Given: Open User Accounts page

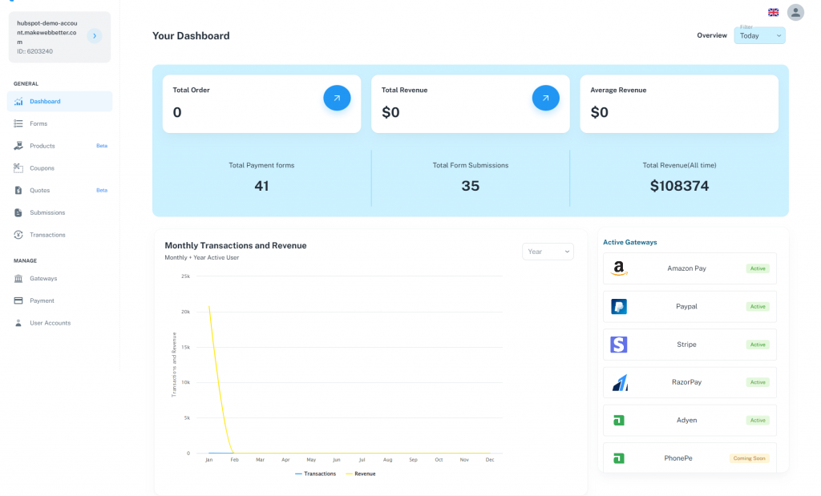Looking at the screenshot, I should (x=50, y=323).
